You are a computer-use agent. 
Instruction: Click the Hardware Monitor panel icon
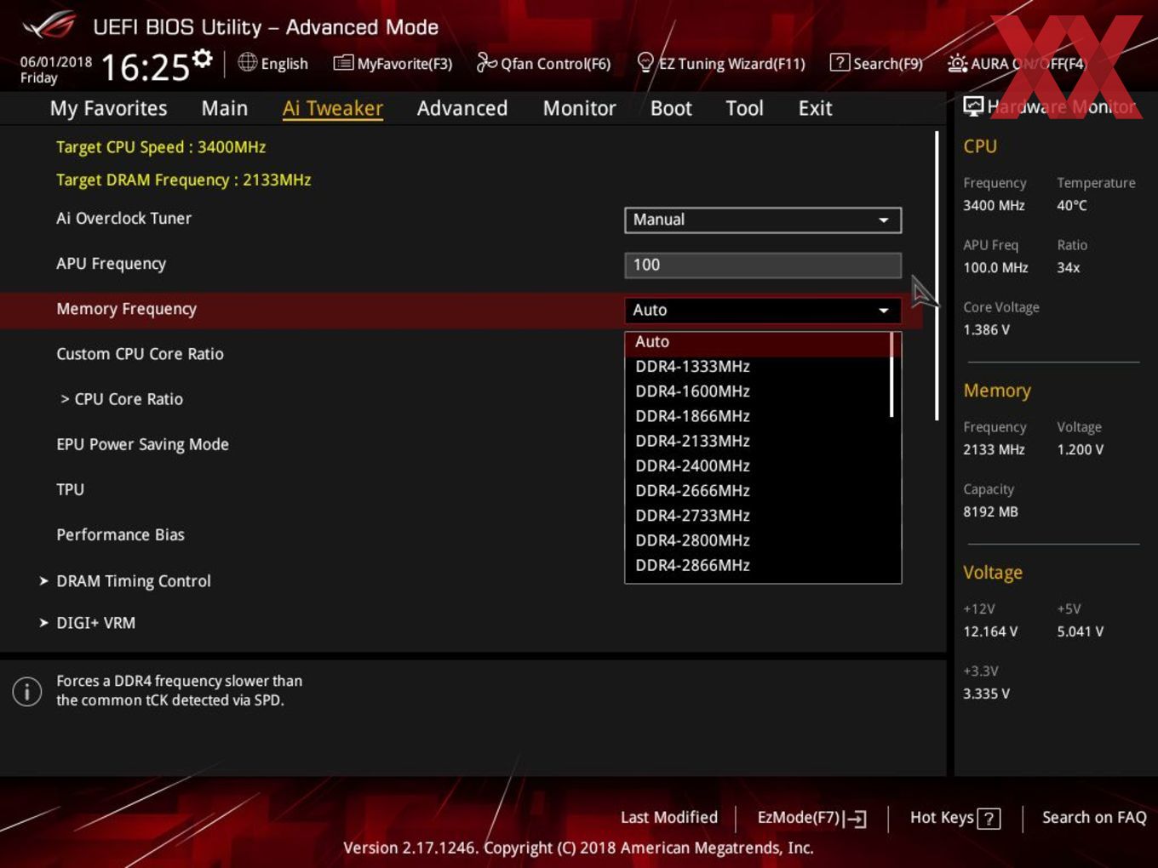(x=972, y=106)
